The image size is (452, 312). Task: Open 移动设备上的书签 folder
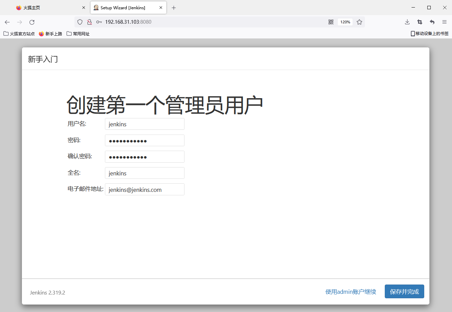coord(430,34)
